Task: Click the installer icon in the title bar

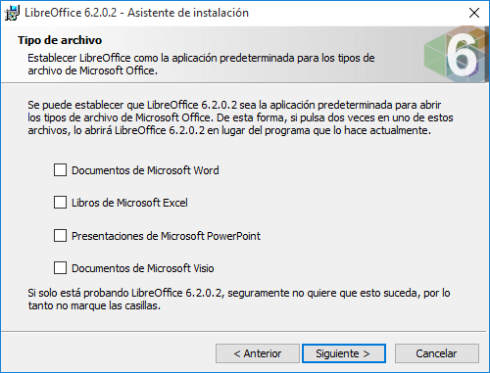Action: (x=12, y=13)
